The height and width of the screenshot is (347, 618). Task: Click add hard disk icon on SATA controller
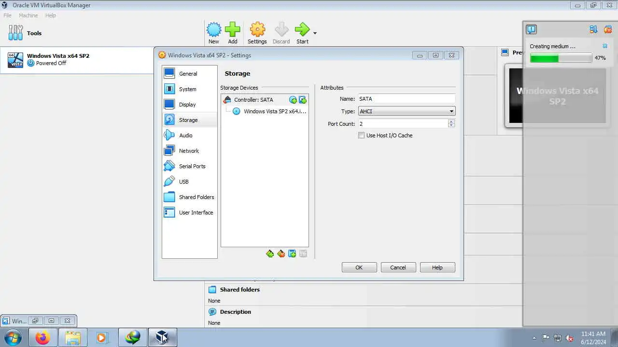click(303, 100)
